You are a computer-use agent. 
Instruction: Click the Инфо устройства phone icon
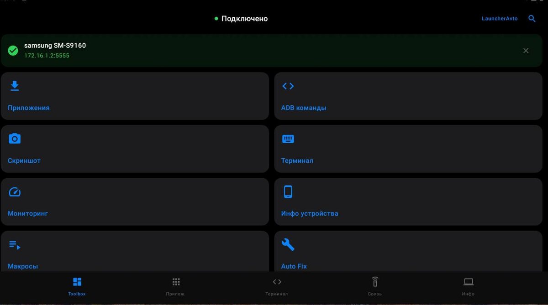point(288,191)
